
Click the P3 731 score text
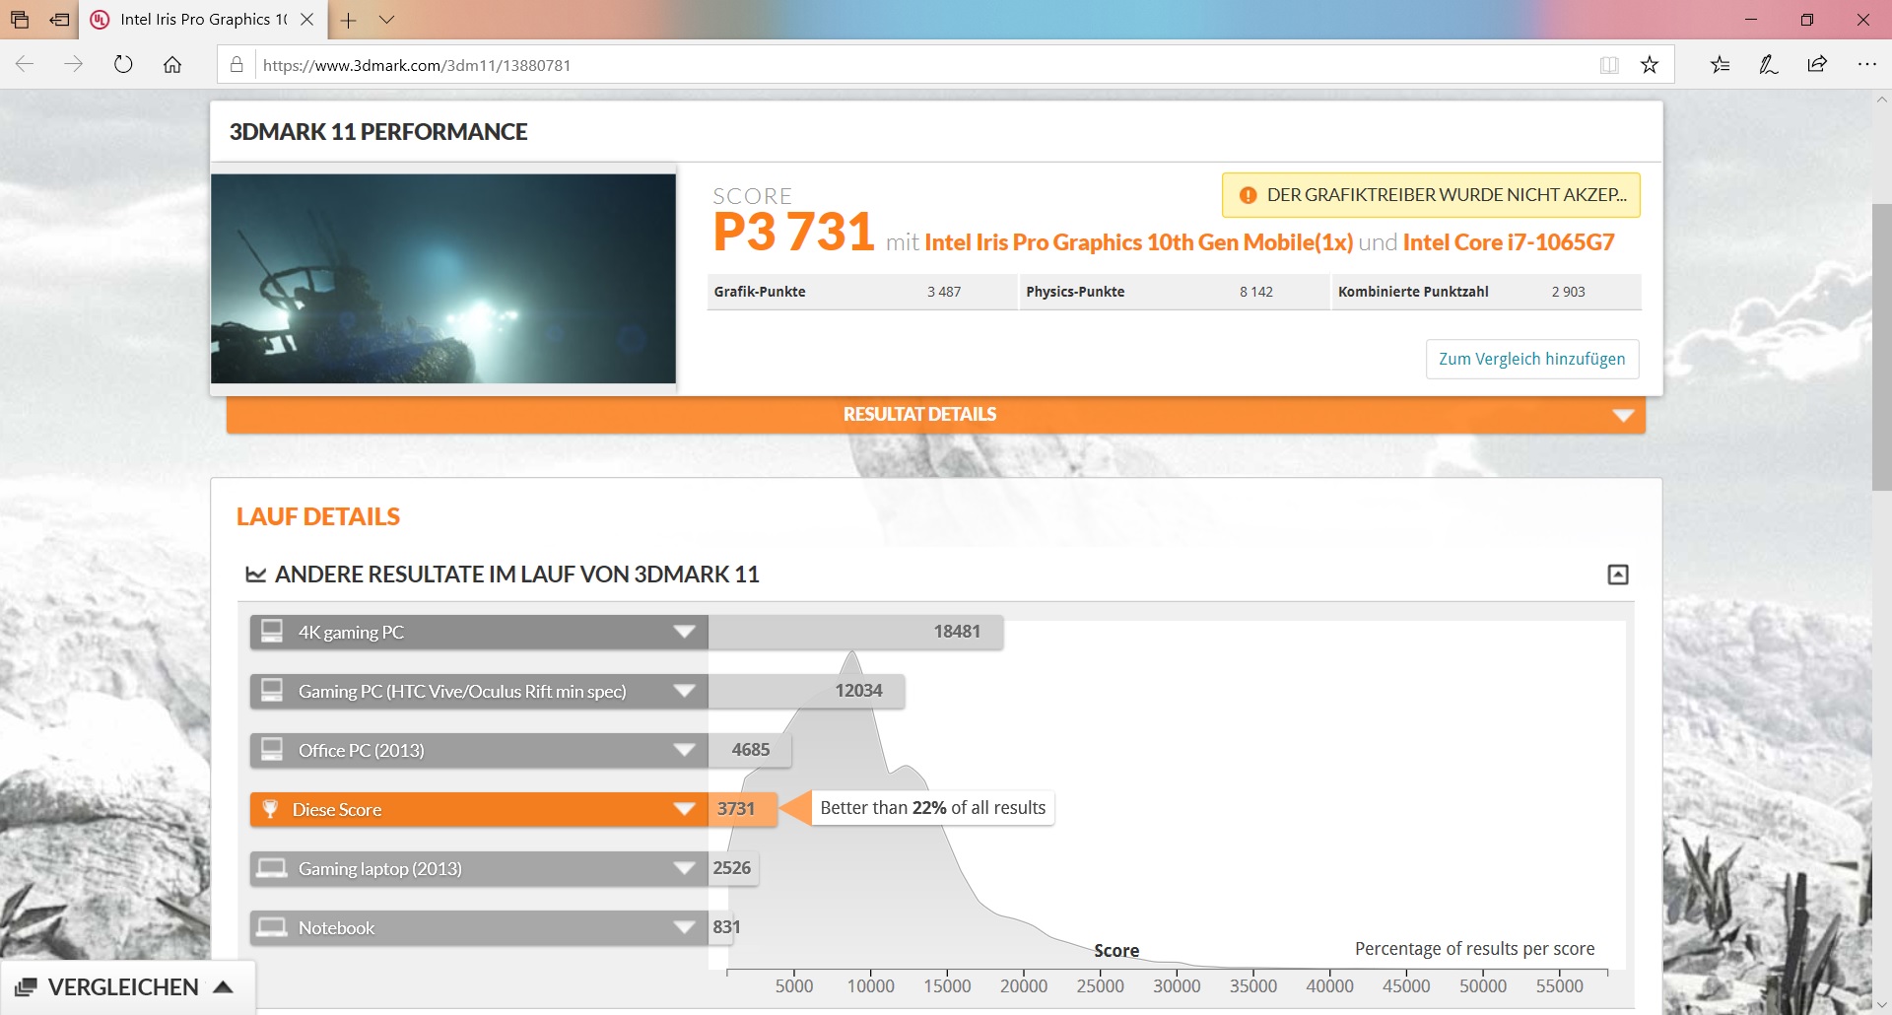(794, 233)
